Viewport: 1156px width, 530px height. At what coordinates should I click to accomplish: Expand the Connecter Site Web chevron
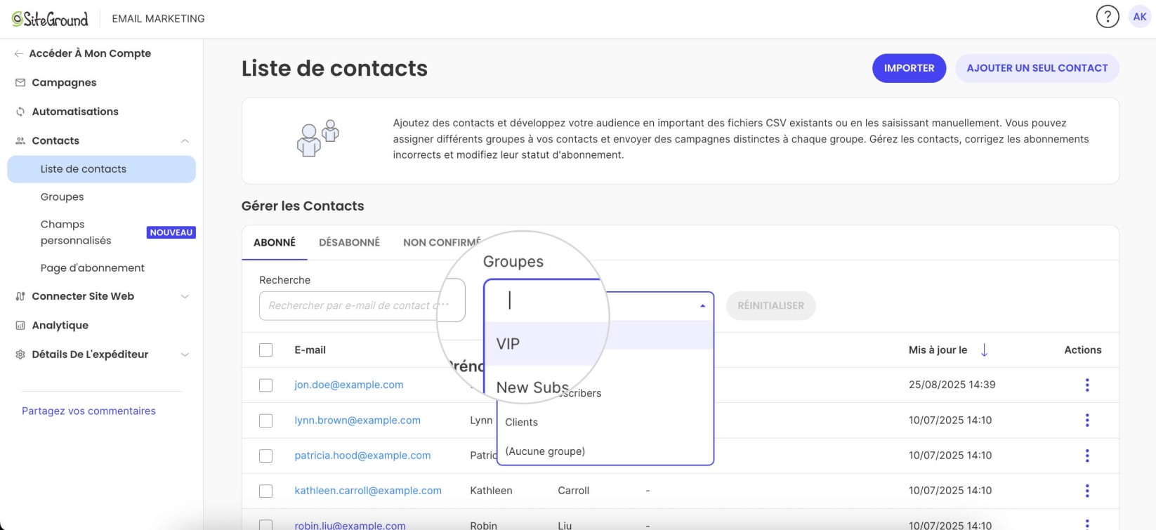pyautogui.click(x=185, y=296)
